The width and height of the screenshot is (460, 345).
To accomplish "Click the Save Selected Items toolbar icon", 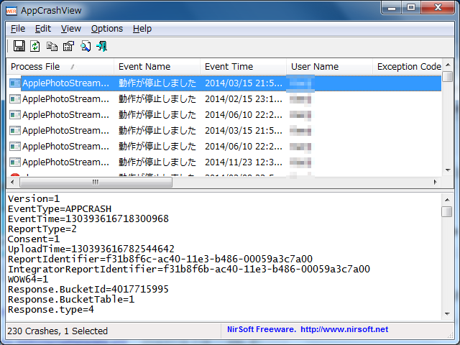I will (x=19, y=46).
